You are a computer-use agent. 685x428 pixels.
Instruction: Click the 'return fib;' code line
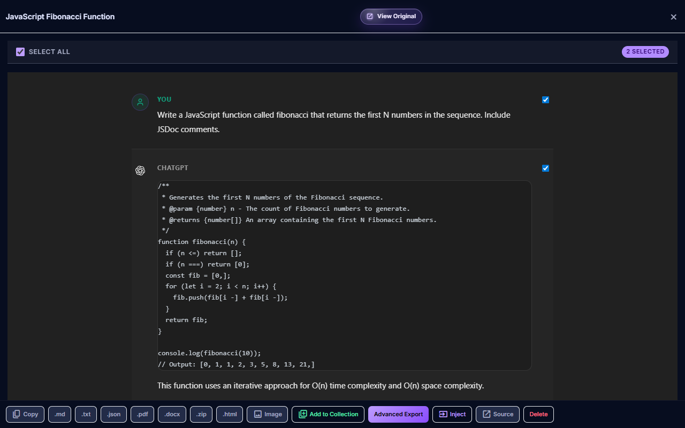pyautogui.click(x=186, y=320)
